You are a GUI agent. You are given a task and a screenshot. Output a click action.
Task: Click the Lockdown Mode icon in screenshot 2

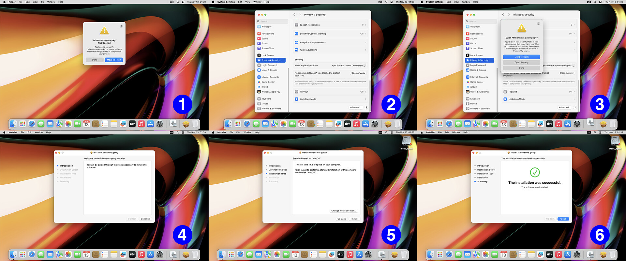[296, 99]
